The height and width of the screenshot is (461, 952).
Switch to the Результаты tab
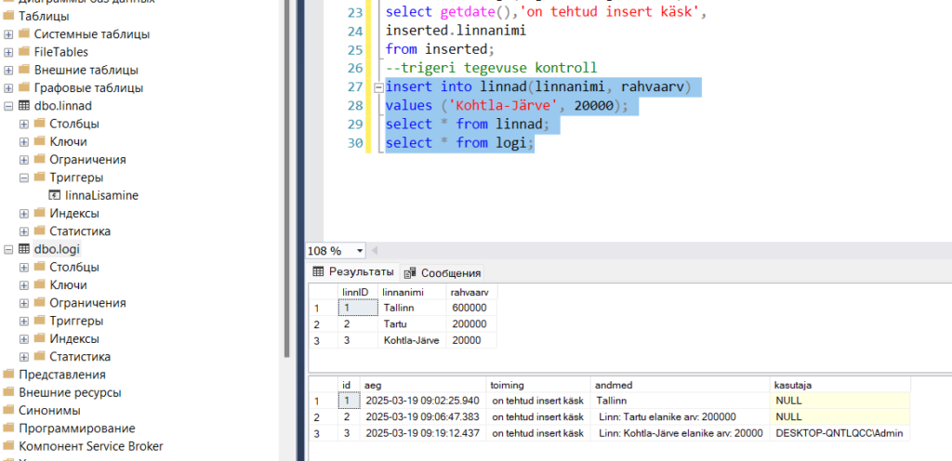tap(352, 271)
